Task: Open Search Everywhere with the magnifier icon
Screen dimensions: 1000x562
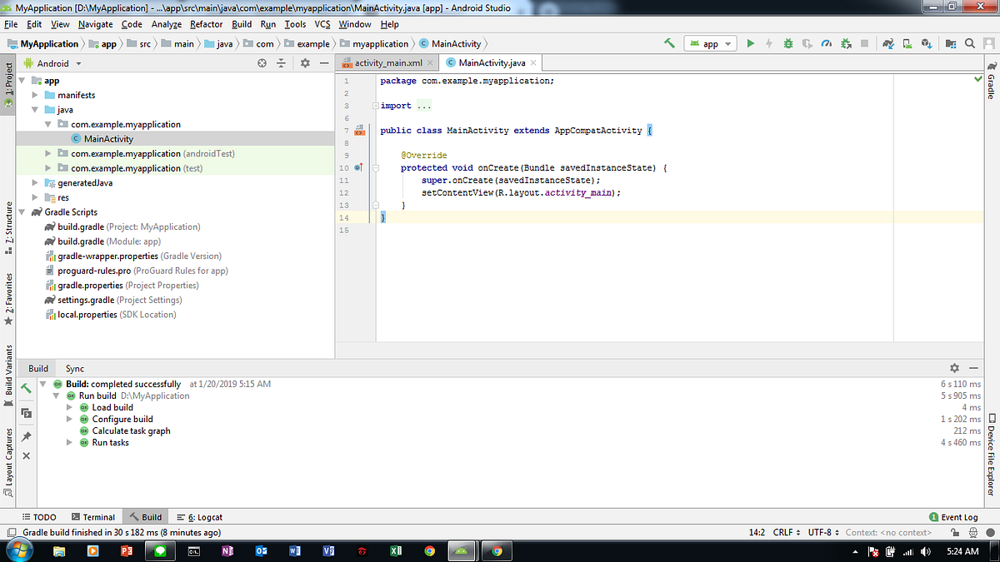Action: (x=971, y=43)
